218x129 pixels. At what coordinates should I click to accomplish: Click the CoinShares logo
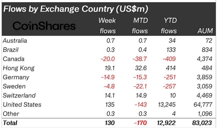point(44,26)
